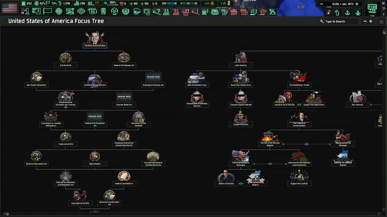Open the nuclear radiation symbol menu
Viewport: 387px width, 217px height.
[x=115, y=11]
